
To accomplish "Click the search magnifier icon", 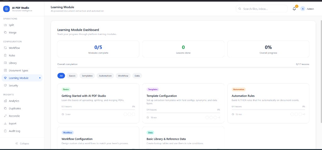I will coord(240,9).
